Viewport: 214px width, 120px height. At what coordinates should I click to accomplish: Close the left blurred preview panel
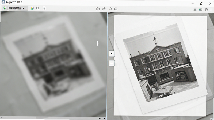104,118
